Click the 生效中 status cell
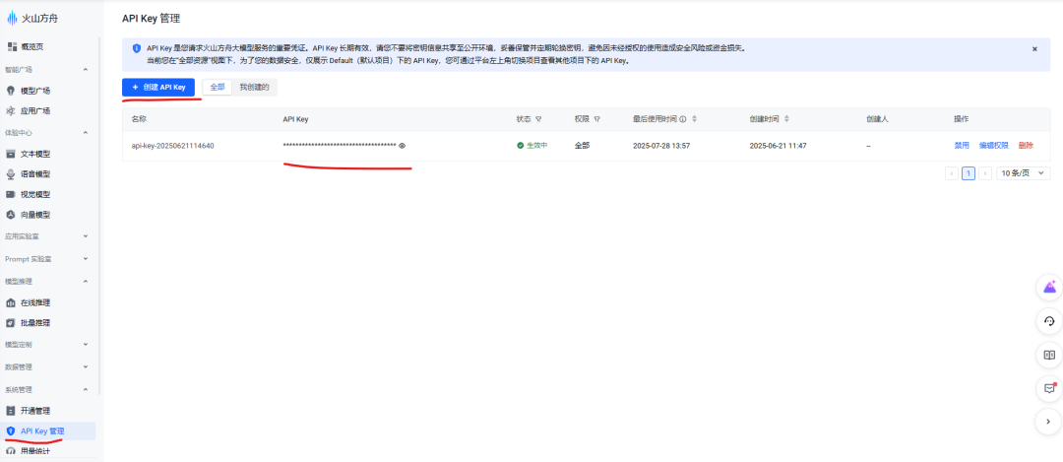 (x=532, y=146)
